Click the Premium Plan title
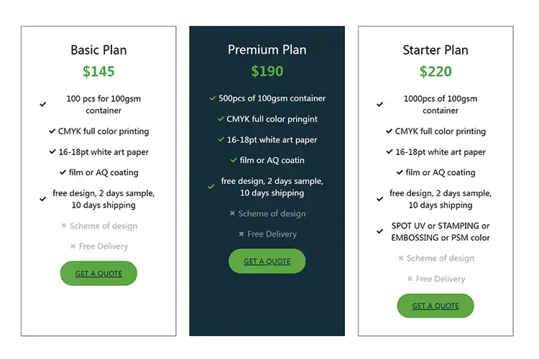 pyautogui.click(x=267, y=50)
